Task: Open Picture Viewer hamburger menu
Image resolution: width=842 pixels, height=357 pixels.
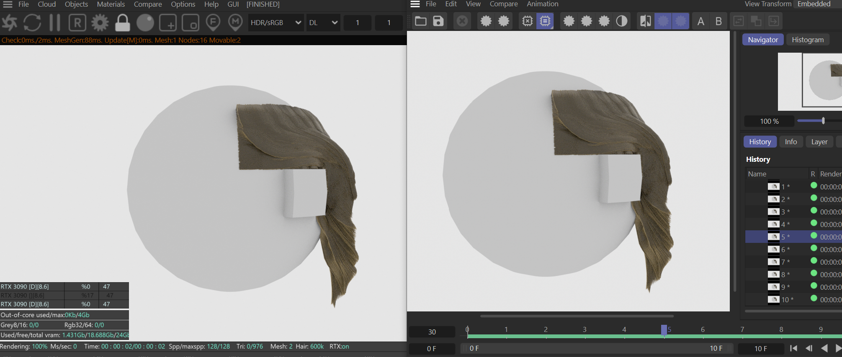Action: (x=415, y=4)
